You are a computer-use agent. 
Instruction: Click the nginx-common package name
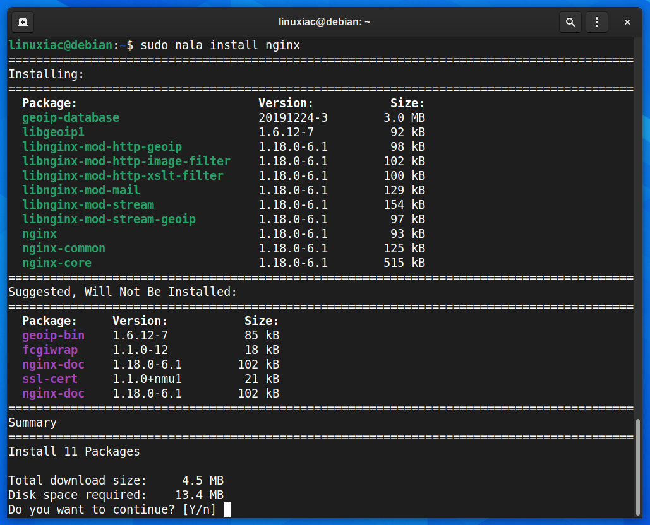click(x=63, y=249)
